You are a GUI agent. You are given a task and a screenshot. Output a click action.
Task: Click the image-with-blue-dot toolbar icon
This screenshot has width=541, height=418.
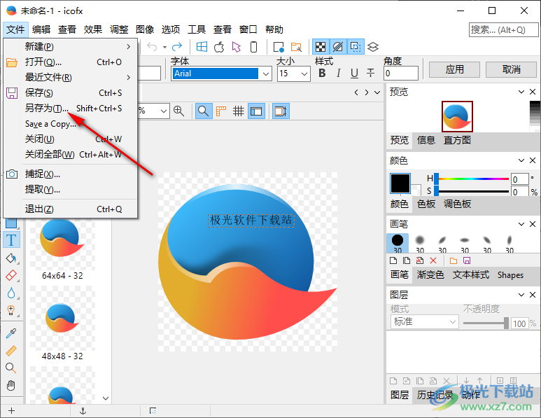click(x=279, y=47)
